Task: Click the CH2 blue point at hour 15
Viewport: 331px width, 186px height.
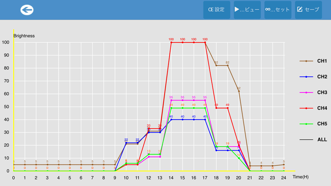Action: [182, 120]
